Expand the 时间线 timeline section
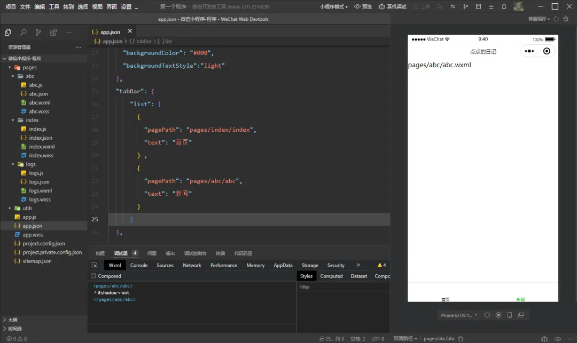Image resolution: width=577 pixels, height=343 pixels. [x=4, y=329]
